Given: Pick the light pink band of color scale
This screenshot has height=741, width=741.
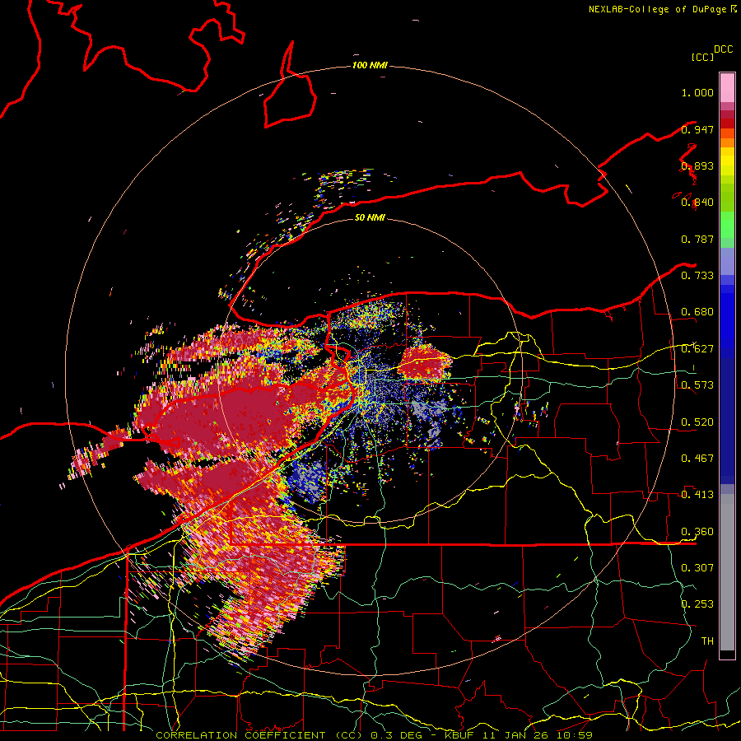Looking at the screenshot, I should coord(727,87).
